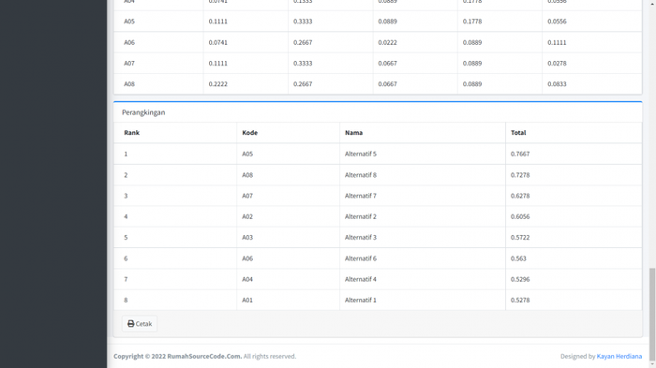Click Alternatif 7 in ranking table
Viewport: 656px width, 368px height.
(361, 196)
